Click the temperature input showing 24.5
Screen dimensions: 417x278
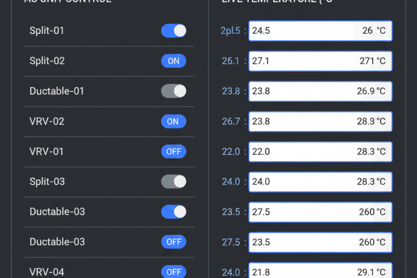coord(320,31)
